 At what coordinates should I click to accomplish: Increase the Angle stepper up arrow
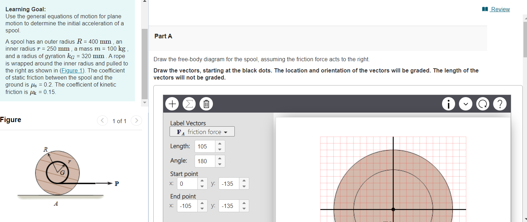pos(220,159)
